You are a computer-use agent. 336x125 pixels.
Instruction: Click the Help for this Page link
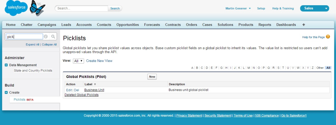[313, 37]
